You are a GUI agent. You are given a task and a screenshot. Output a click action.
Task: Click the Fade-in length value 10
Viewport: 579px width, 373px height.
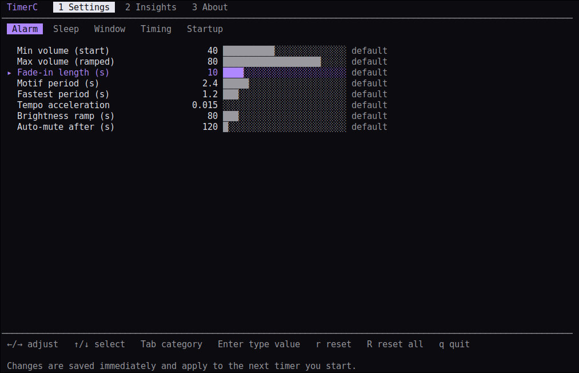tap(213, 73)
